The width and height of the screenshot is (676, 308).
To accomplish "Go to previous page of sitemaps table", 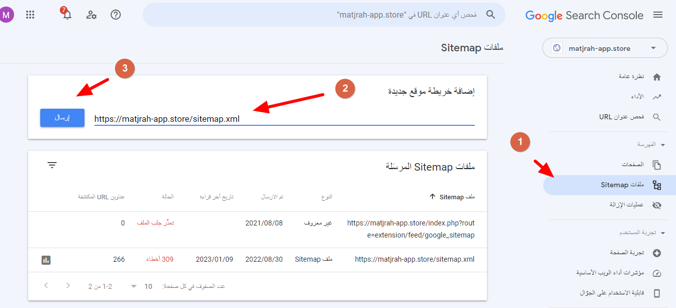I will click(x=46, y=286).
